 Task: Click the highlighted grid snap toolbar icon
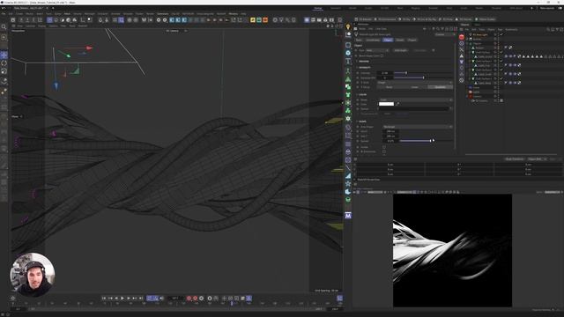coord(122,19)
